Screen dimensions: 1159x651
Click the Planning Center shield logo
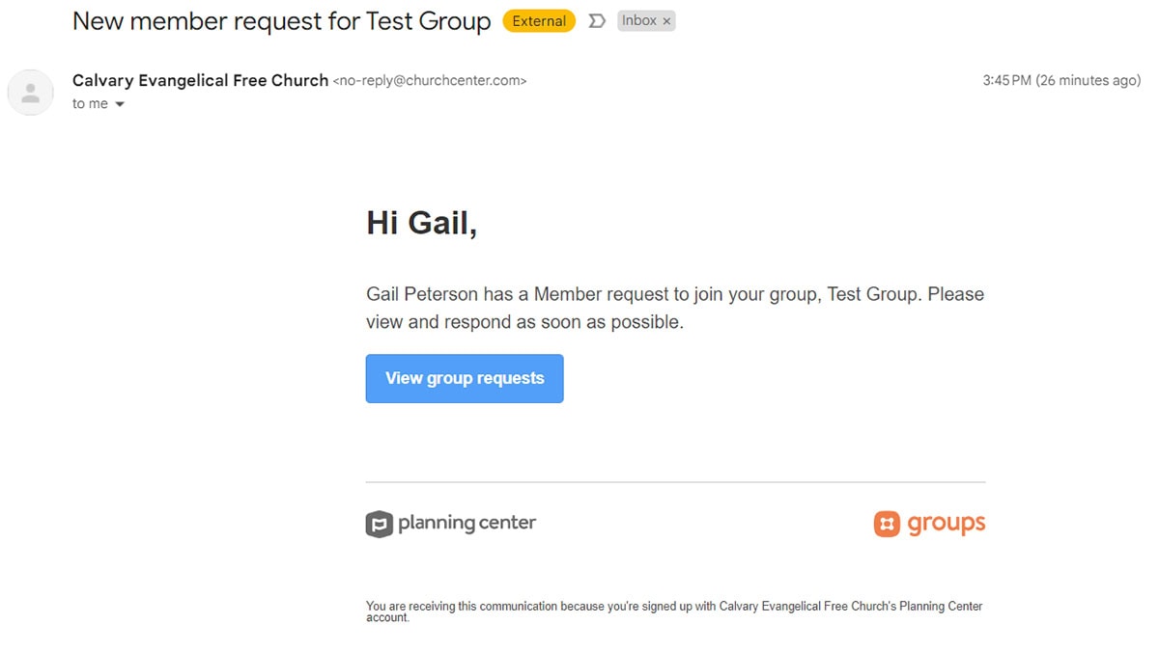(379, 524)
